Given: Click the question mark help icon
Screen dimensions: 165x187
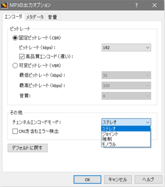Looking at the screenshot, I should coord(136,5).
